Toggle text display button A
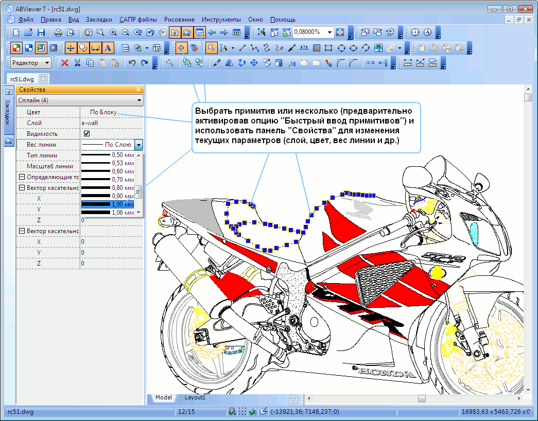Image resolution: width=538 pixels, height=421 pixels. click(108, 48)
